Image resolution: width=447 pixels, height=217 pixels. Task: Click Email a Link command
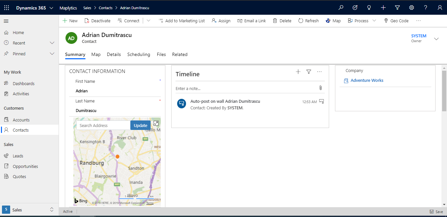tap(251, 21)
